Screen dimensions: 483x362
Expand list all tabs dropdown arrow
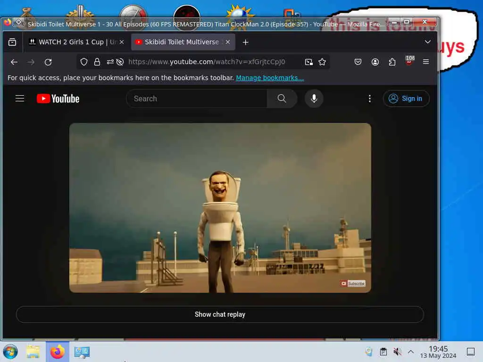click(x=427, y=42)
